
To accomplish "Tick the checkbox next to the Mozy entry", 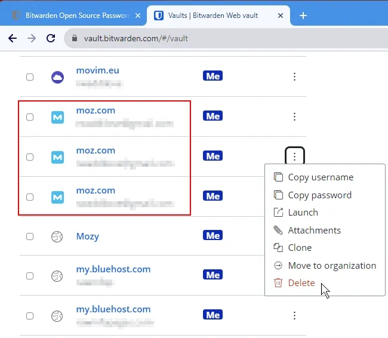I will 30,236.
